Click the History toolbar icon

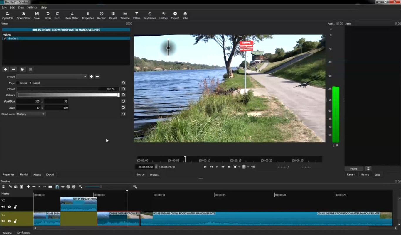click(x=164, y=15)
